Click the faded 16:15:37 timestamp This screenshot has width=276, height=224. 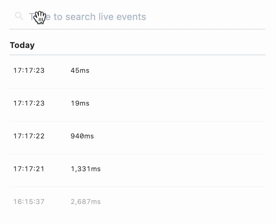coord(29,202)
